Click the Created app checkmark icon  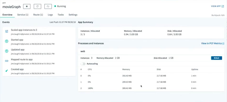pyautogui.click(x=7, y=71)
